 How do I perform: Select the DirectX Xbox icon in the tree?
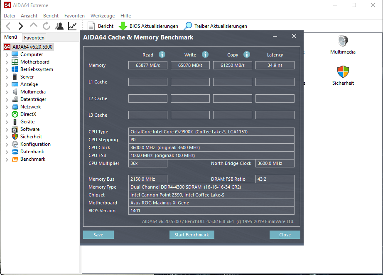coord(15,114)
